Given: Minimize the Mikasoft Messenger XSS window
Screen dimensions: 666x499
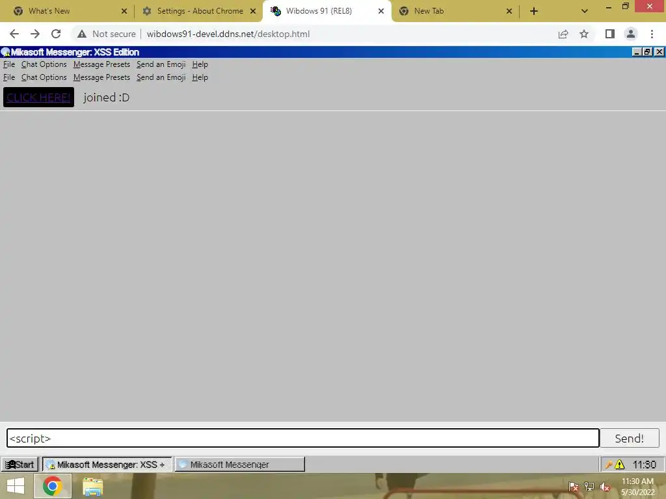Looking at the screenshot, I should [636, 52].
